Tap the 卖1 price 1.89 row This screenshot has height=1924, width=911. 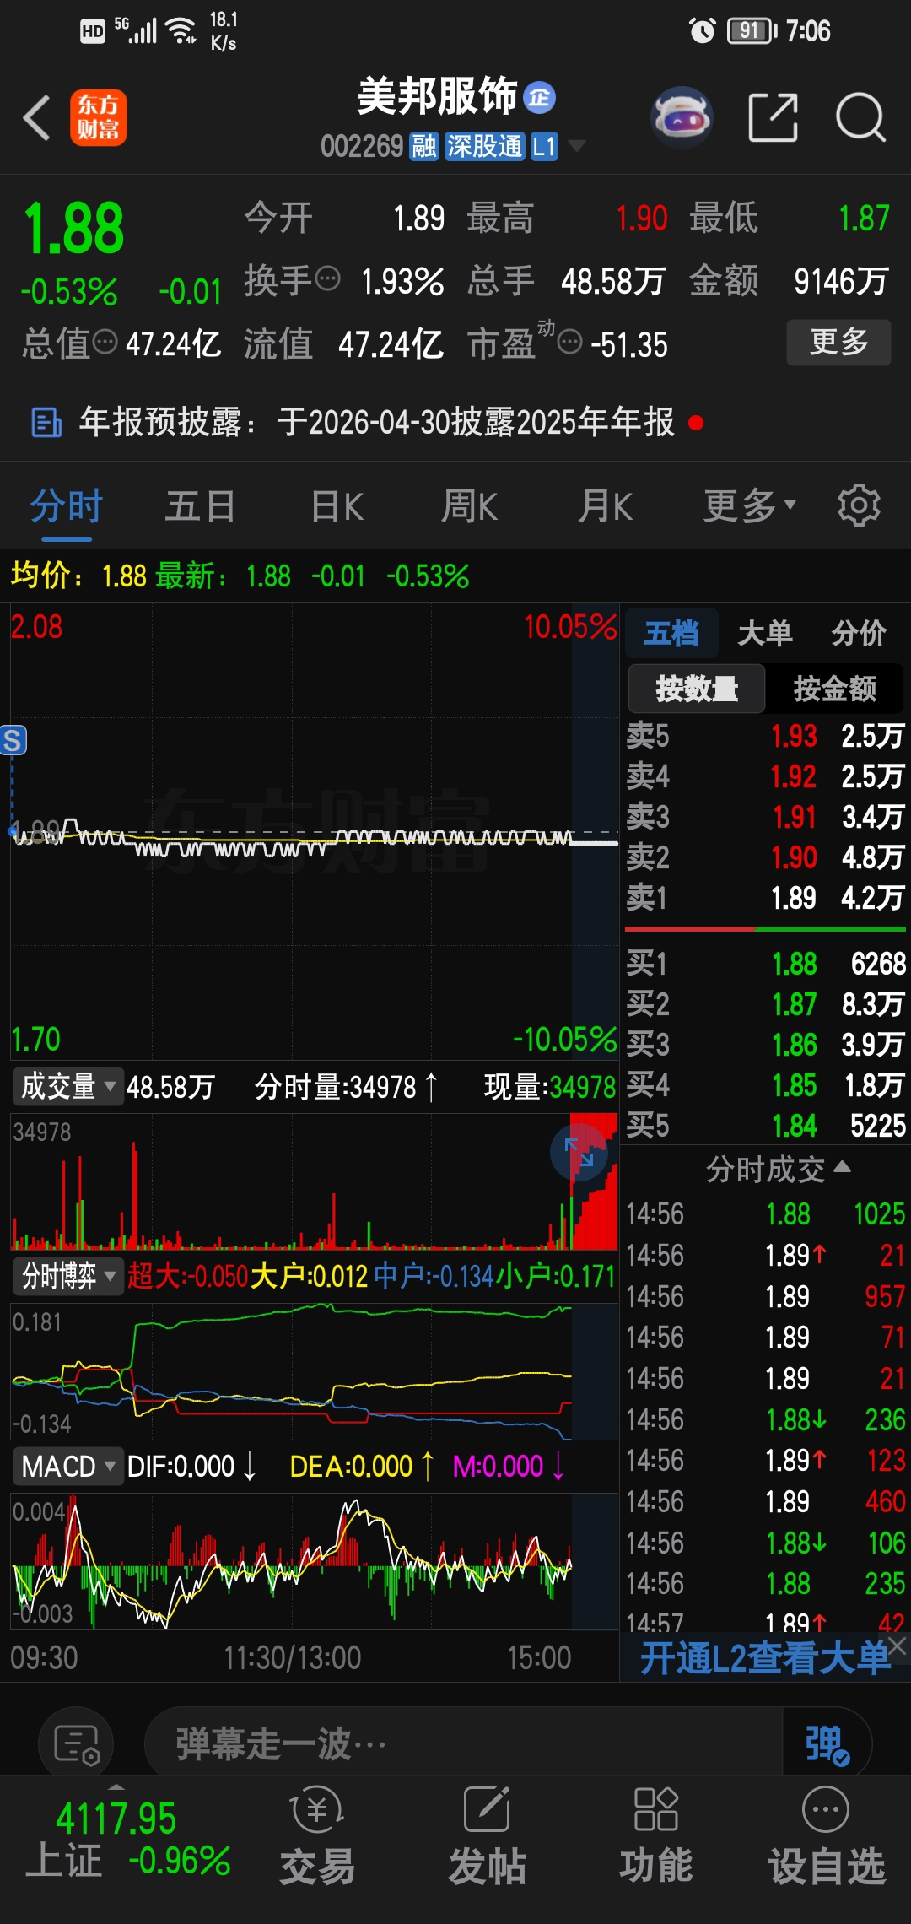tap(765, 898)
